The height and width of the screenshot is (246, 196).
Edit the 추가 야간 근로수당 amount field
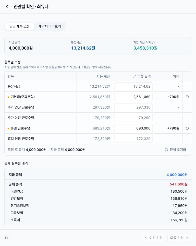point(133,118)
